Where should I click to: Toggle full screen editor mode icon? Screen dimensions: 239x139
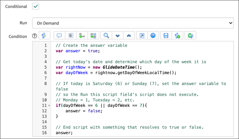pyautogui.click(x=142, y=36)
